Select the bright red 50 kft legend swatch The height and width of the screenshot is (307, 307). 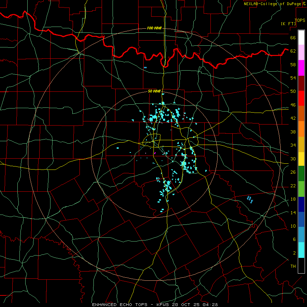coord(301,98)
